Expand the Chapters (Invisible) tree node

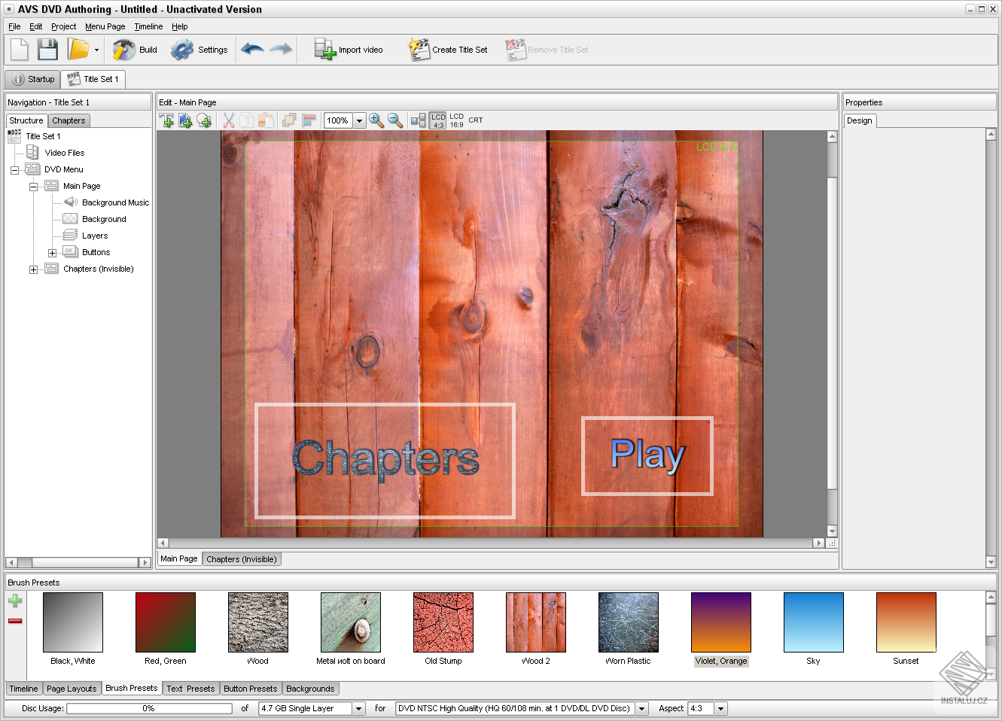coord(33,269)
